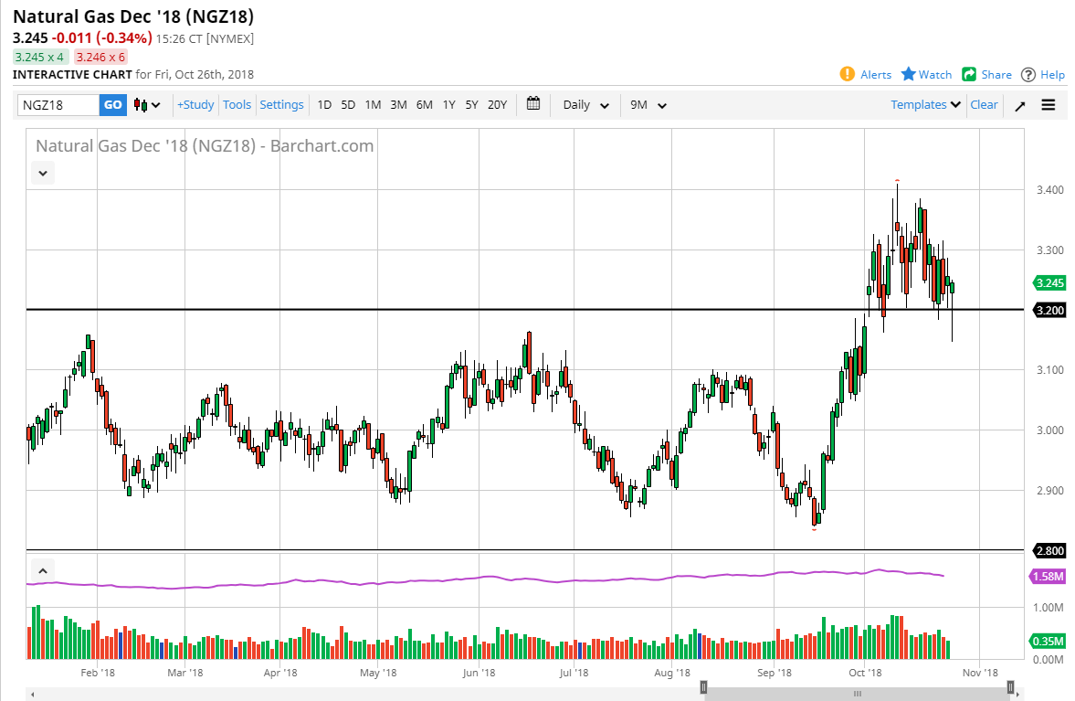The image size is (1075, 701).
Task: Open the candlestick chart type selector
Action: pos(147,105)
